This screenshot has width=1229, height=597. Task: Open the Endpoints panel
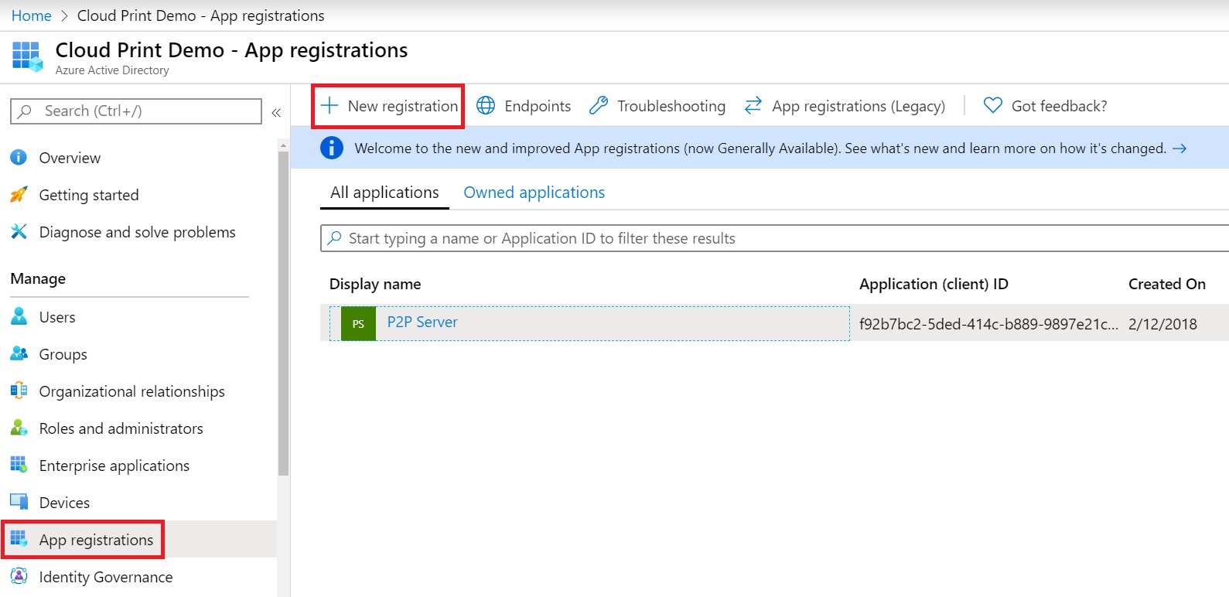(x=524, y=106)
